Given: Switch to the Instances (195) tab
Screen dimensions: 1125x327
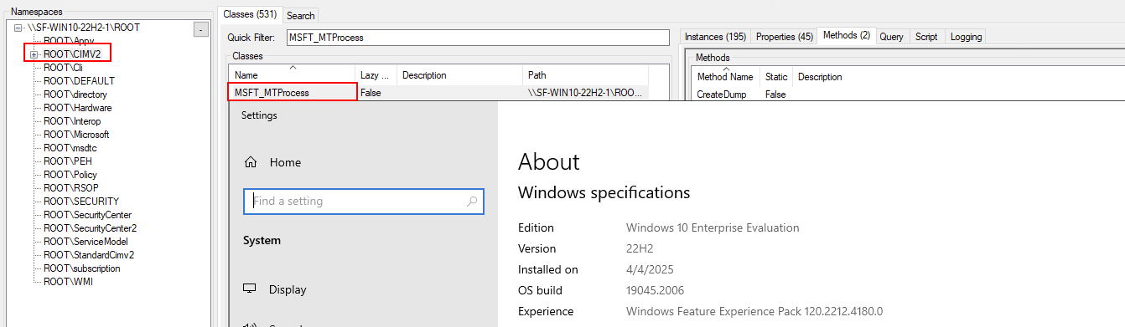Looking at the screenshot, I should (715, 37).
